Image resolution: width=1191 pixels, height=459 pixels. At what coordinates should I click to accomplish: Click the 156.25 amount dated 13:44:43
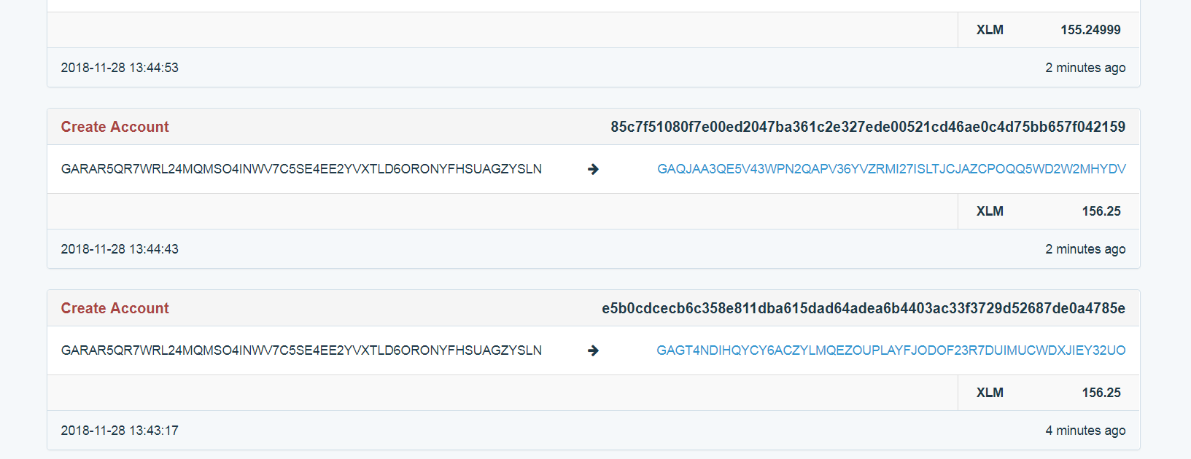click(1101, 211)
